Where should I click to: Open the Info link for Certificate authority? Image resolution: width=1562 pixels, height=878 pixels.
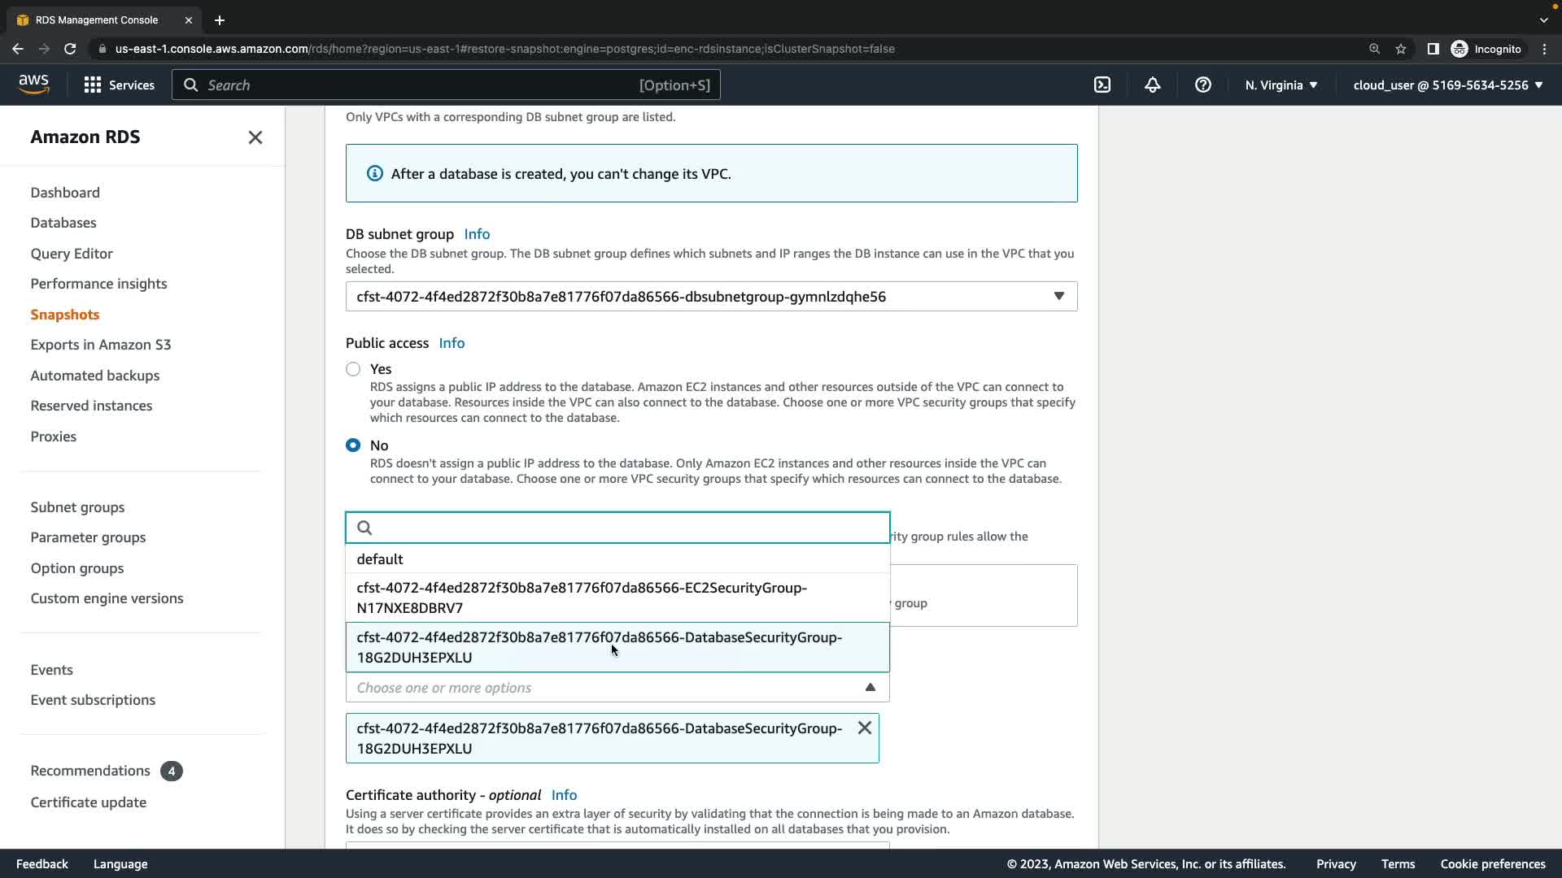click(x=564, y=795)
